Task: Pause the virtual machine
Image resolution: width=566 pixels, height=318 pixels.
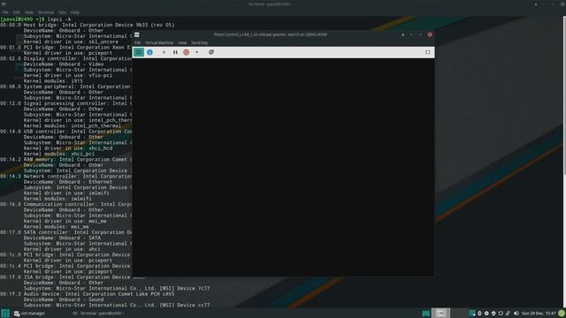Action: click(175, 52)
